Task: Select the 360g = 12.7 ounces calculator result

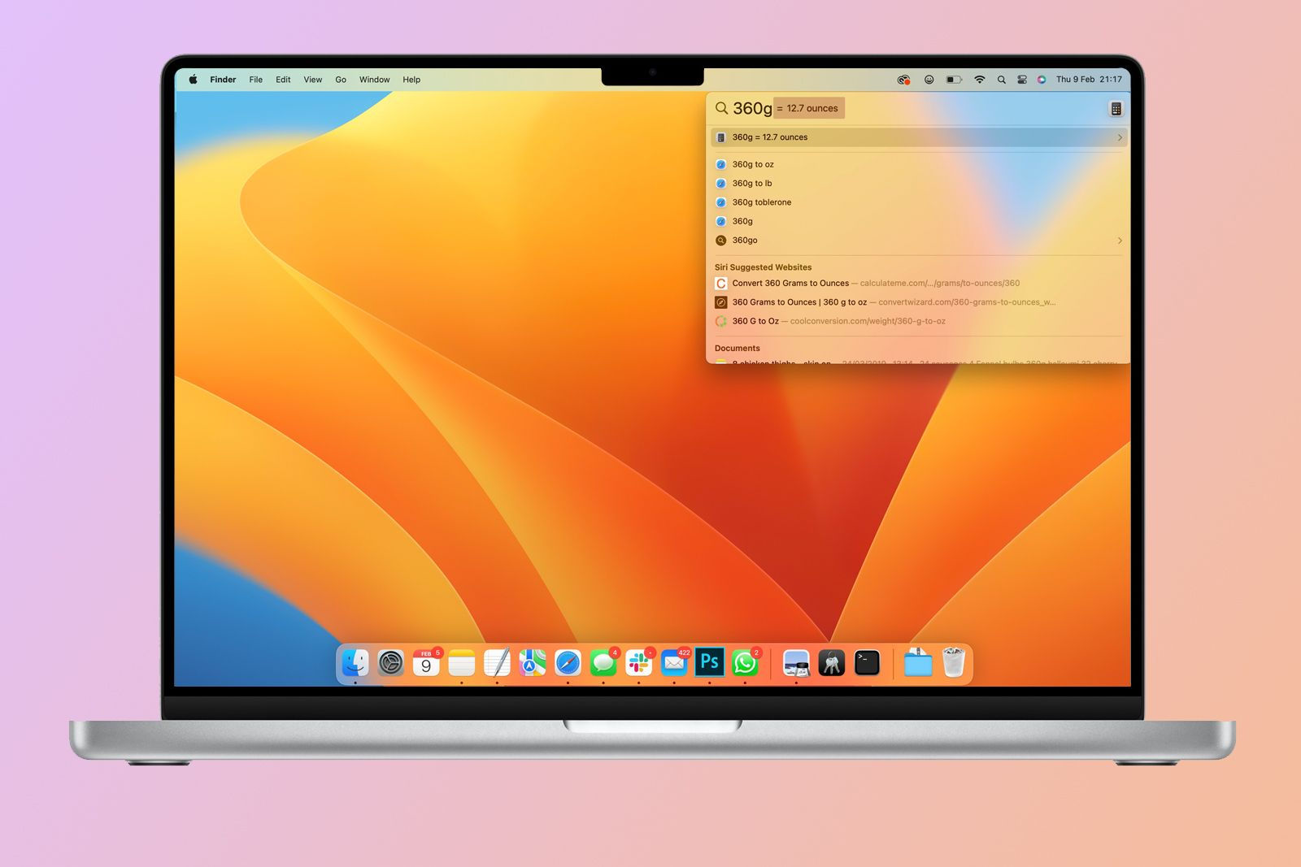Action: click(919, 137)
